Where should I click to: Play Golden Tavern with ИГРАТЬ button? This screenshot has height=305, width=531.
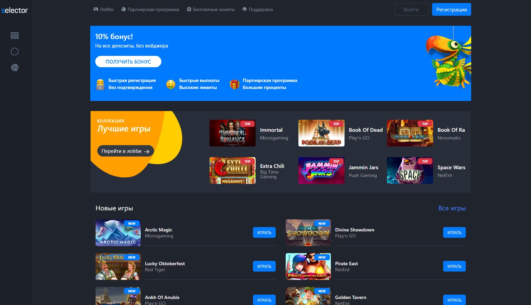pos(454,300)
